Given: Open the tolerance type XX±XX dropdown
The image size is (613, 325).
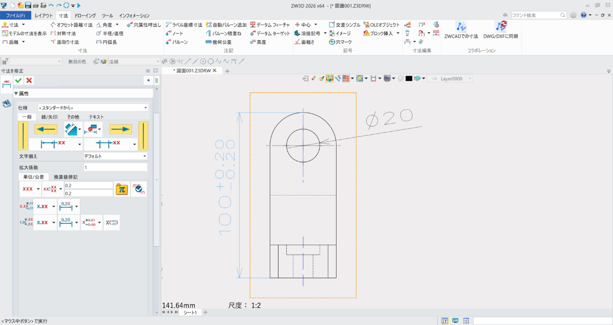Looking at the screenshot, I should coord(53,189).
